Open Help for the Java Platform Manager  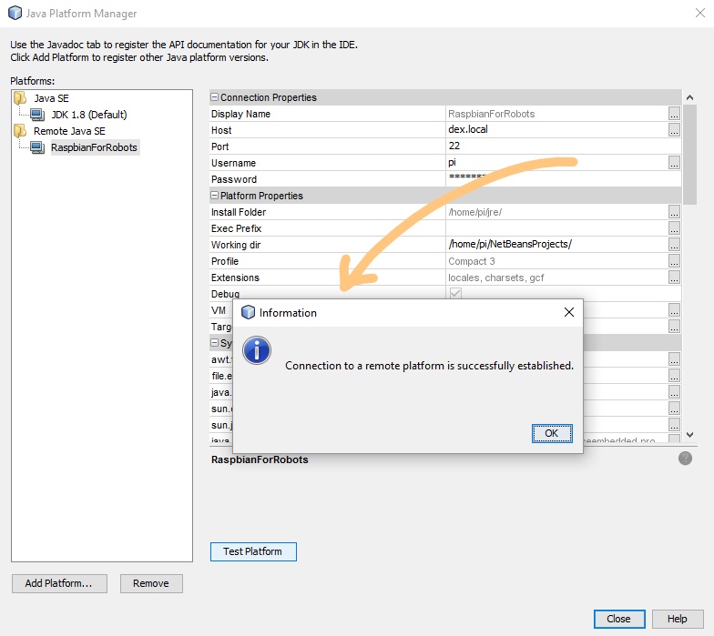pos(678,619)
